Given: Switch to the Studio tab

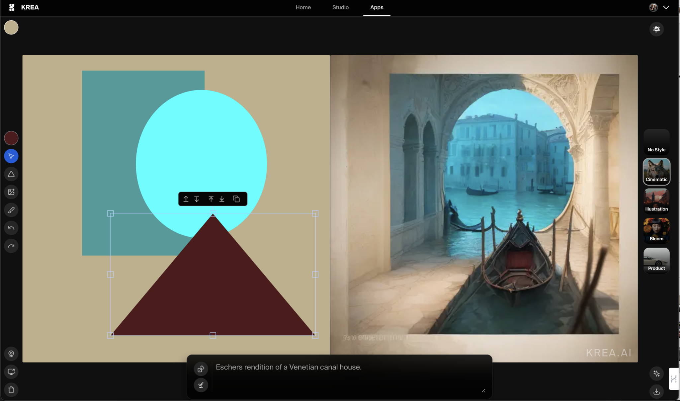Looking at the screenshot, I should pos(340,7).
